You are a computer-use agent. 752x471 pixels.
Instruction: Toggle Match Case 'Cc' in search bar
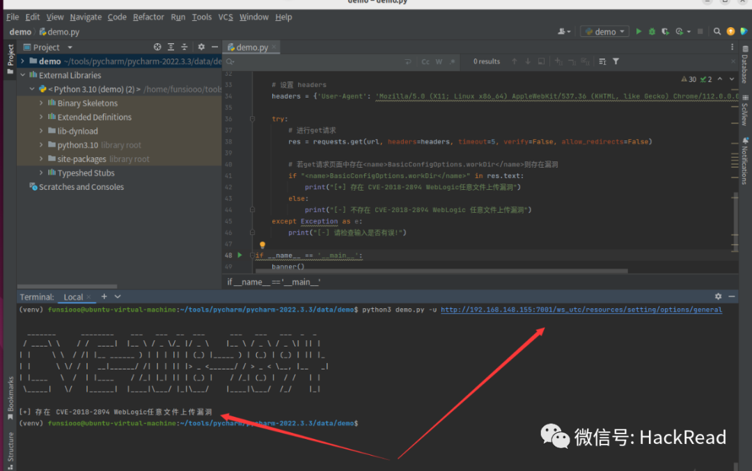[425, 61]
